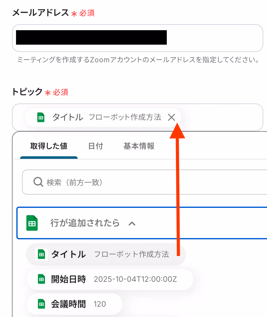Insert the 開始日時 2025-10-04T12:00:00Z value
Viewport: 267px width, 317px height.
click(x=110, y=279)
